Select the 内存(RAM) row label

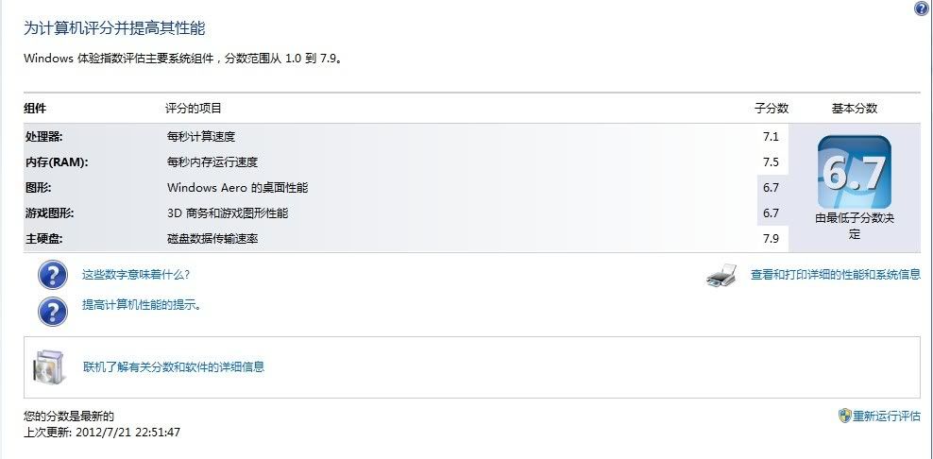57,161
